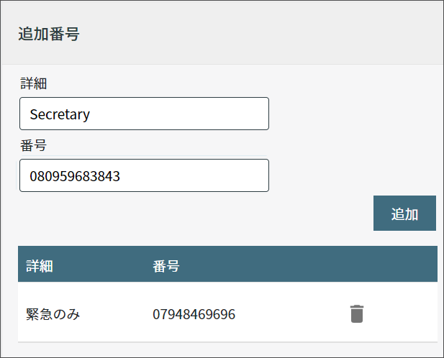The width and height of the screenshot is (444, 358).
Task: Select the 07948469696 number cell
Action: click(x=194, y=314)
